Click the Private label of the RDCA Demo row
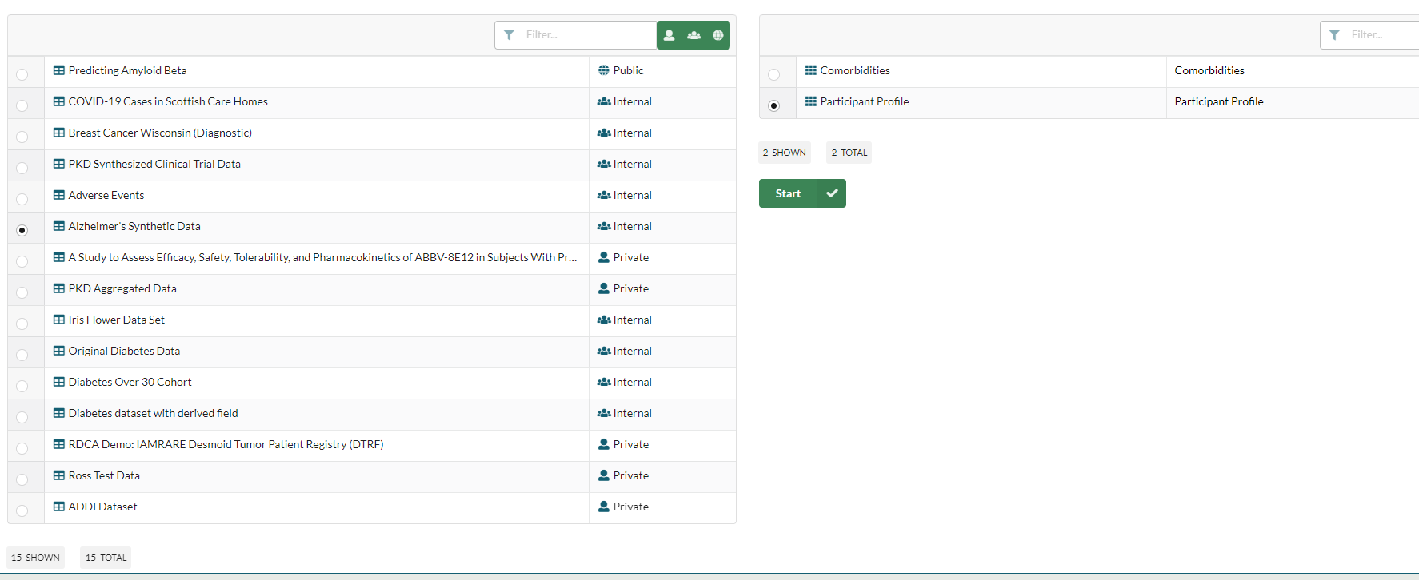The height and width of the screenshot is (580, 1419). point(630,444)
